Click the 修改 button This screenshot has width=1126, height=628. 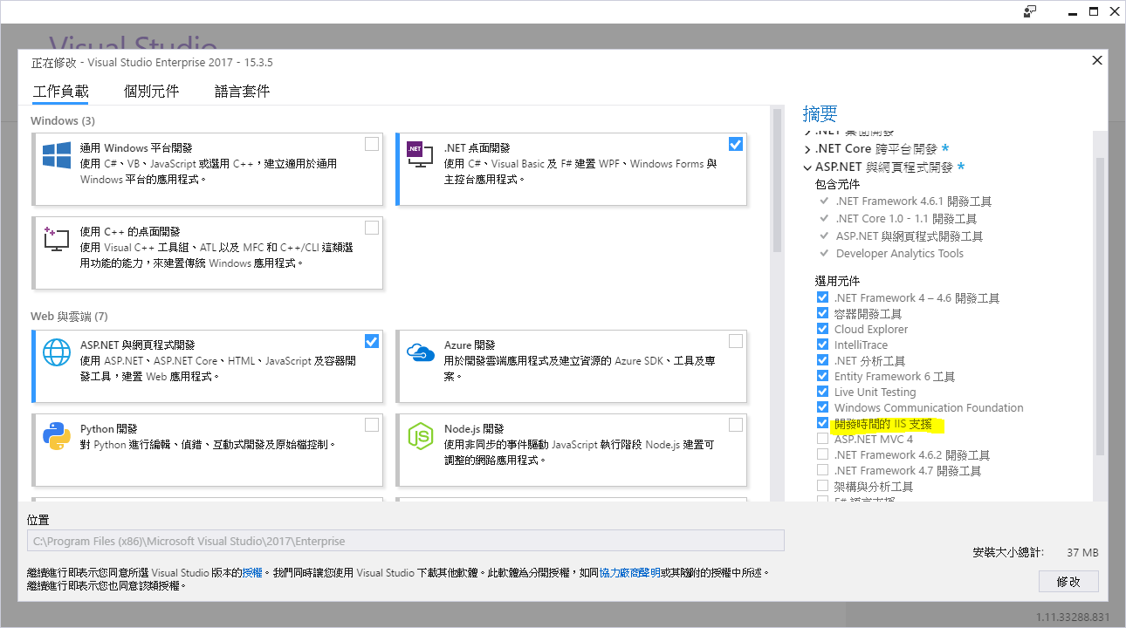[x=1068, y=581]
